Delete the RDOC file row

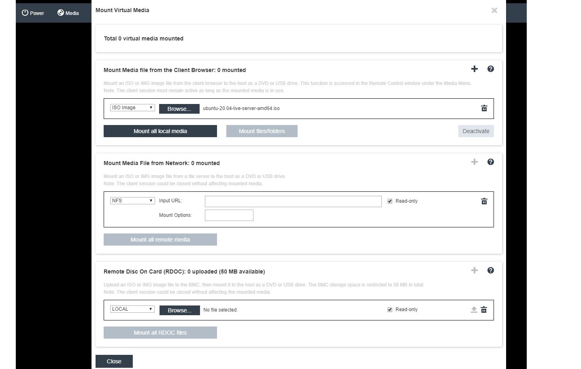[x=484, y=310]
